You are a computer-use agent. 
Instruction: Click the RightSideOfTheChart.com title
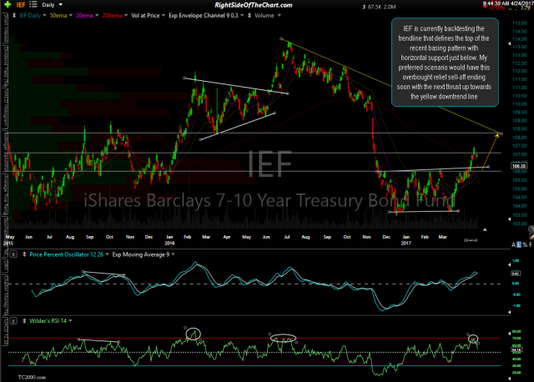[254, 5]
